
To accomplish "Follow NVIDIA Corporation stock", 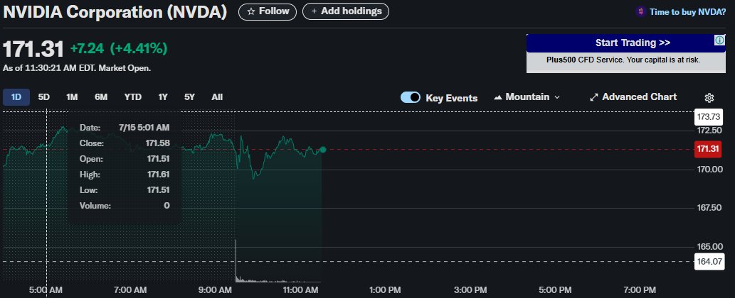I will pos(268,11).
